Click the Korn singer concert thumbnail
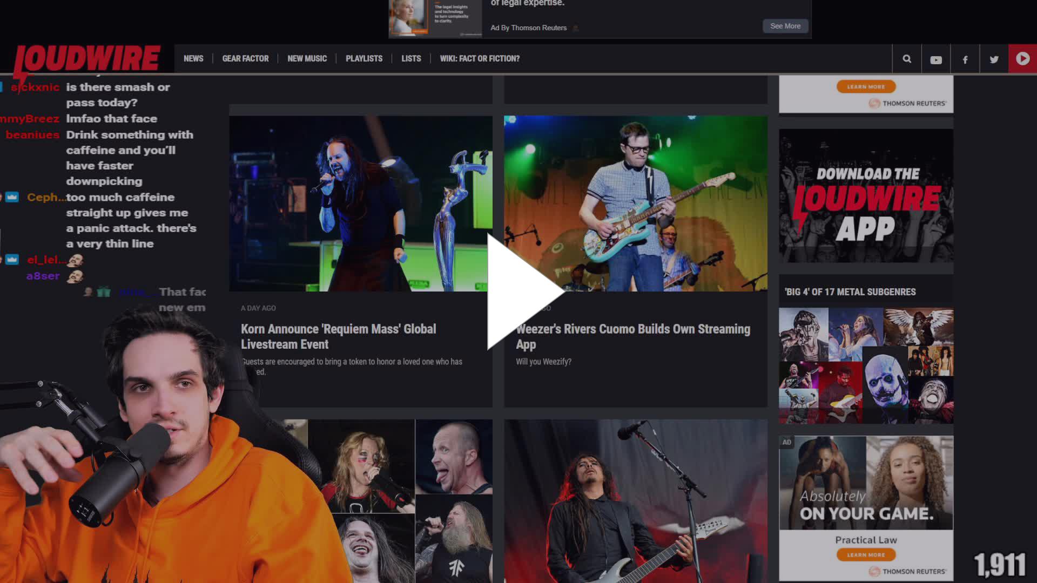Screen dimensions: 1037x583 click(360, 204)
